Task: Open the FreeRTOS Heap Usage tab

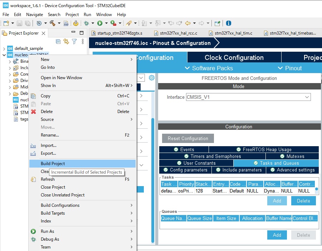Action: coord(263,149)
